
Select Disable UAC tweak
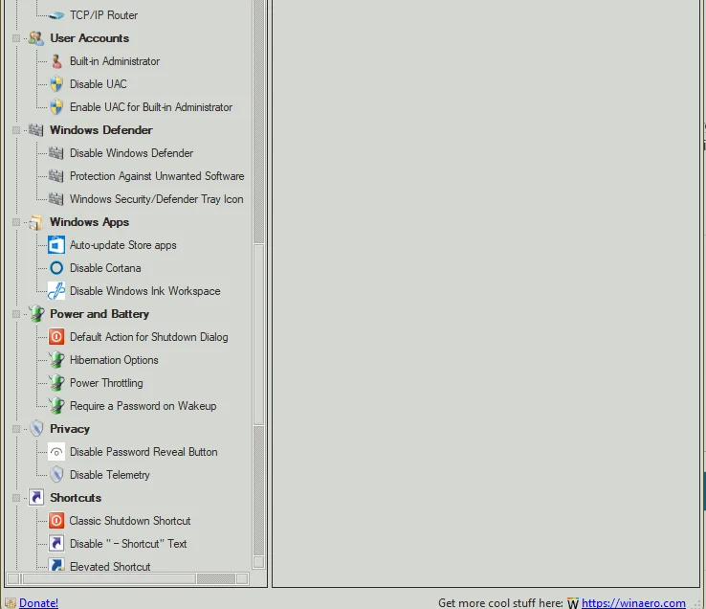99,84
